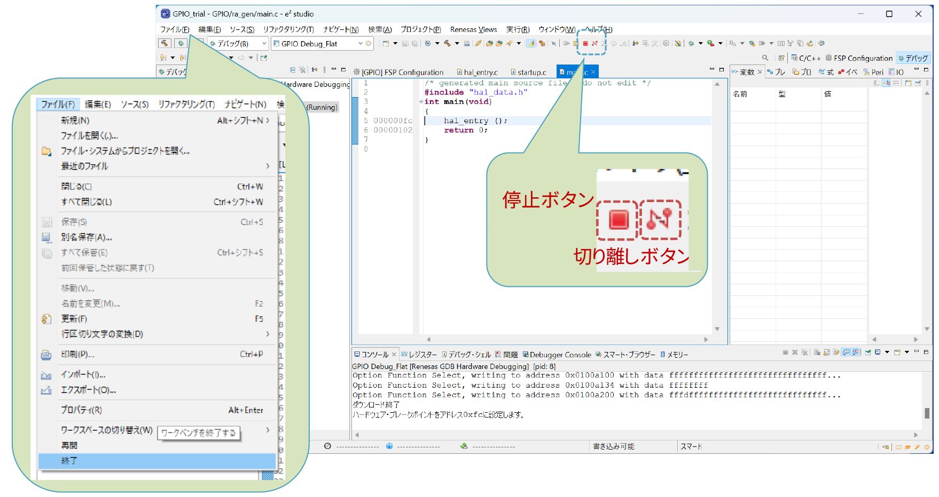Toggle the highlighted pencil icon in toolbar
Screen dimensions: 939x497
[531, 44]
